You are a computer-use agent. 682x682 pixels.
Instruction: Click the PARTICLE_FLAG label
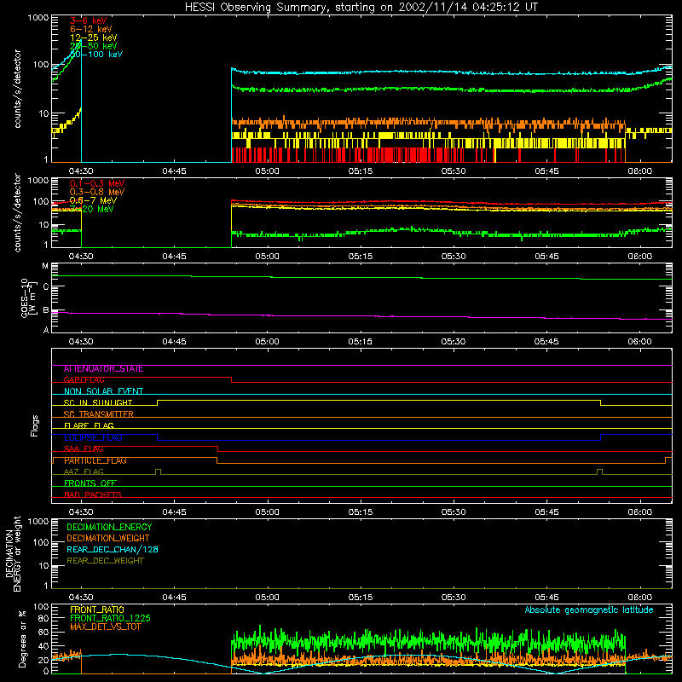click(x=95, y=460)
